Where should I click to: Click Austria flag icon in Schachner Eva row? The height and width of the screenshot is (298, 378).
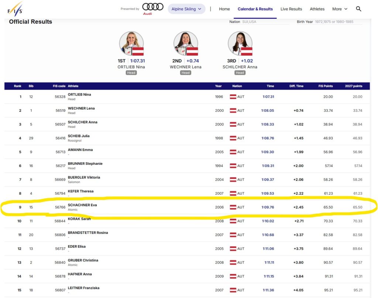pos(233,207)
